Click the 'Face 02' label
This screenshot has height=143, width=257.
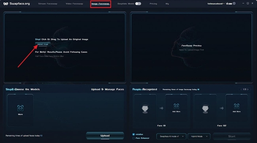tap(222, 126)
